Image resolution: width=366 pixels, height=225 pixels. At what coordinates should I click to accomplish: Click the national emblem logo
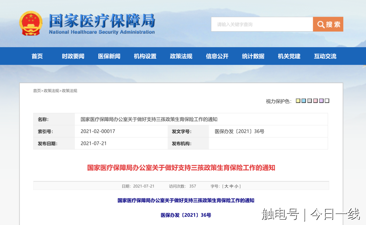pos(31,23)
